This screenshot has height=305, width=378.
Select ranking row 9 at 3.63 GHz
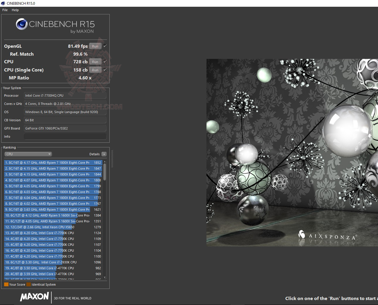pyautogui.click(x=53, y=209)
